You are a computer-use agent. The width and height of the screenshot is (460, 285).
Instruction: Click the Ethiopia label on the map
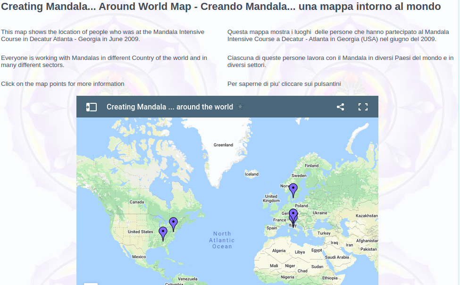[x=330, y=278]
